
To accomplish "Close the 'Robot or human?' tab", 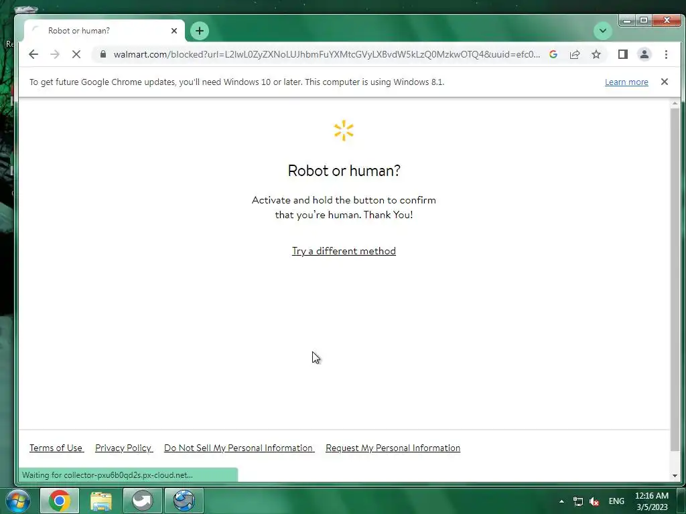I will 174,31.
